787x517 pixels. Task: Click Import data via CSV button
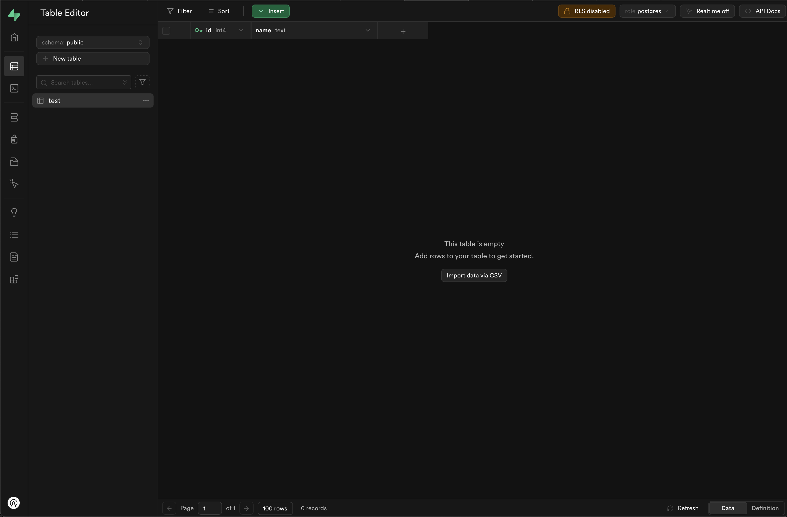[474, 275]
